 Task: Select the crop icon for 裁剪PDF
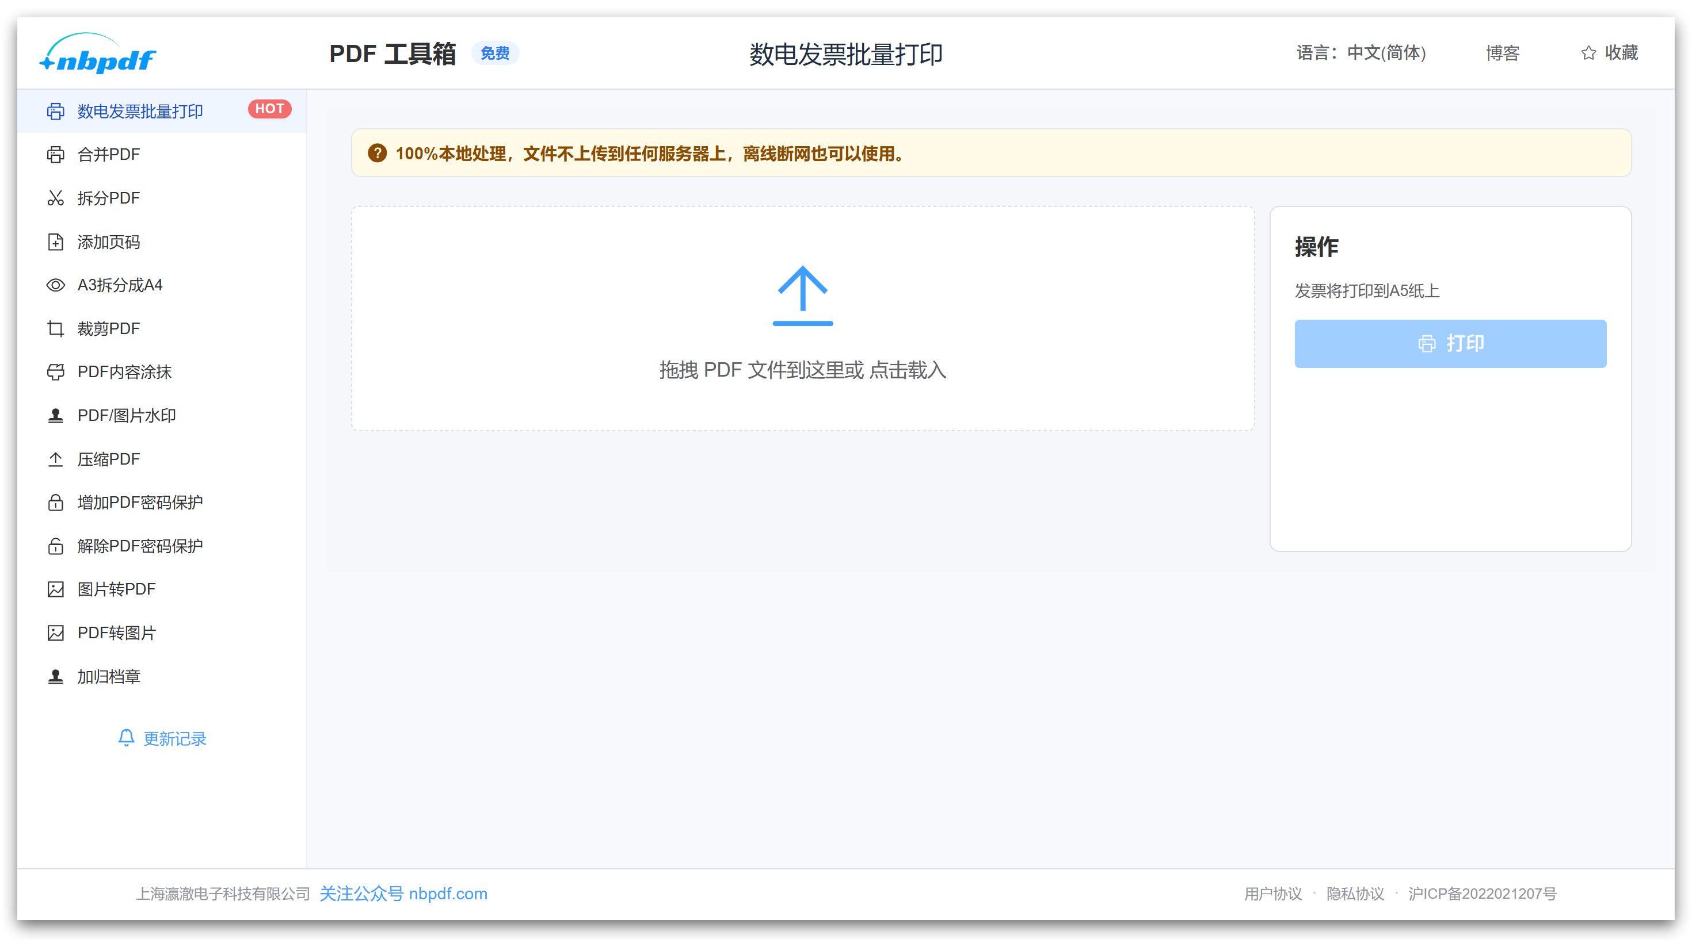tap(56, 329)
